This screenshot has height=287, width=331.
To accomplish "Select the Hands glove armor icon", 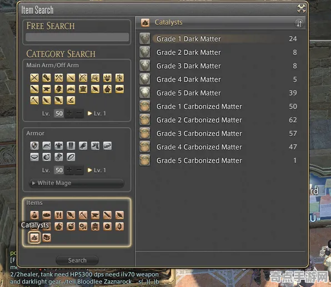I will click(x=83, y=145).
